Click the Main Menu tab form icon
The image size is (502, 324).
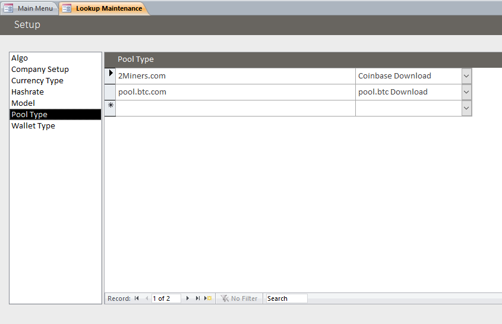point(8,8)
